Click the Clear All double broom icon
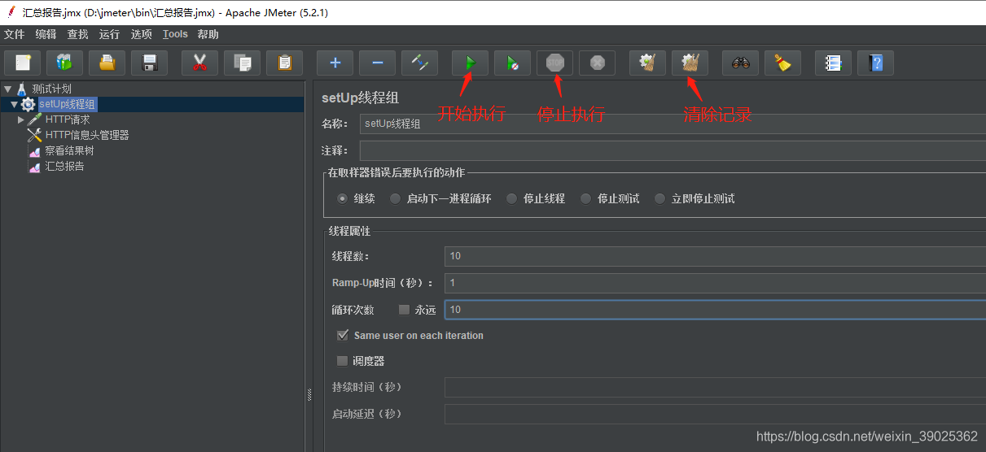 (x=690, y=63)
